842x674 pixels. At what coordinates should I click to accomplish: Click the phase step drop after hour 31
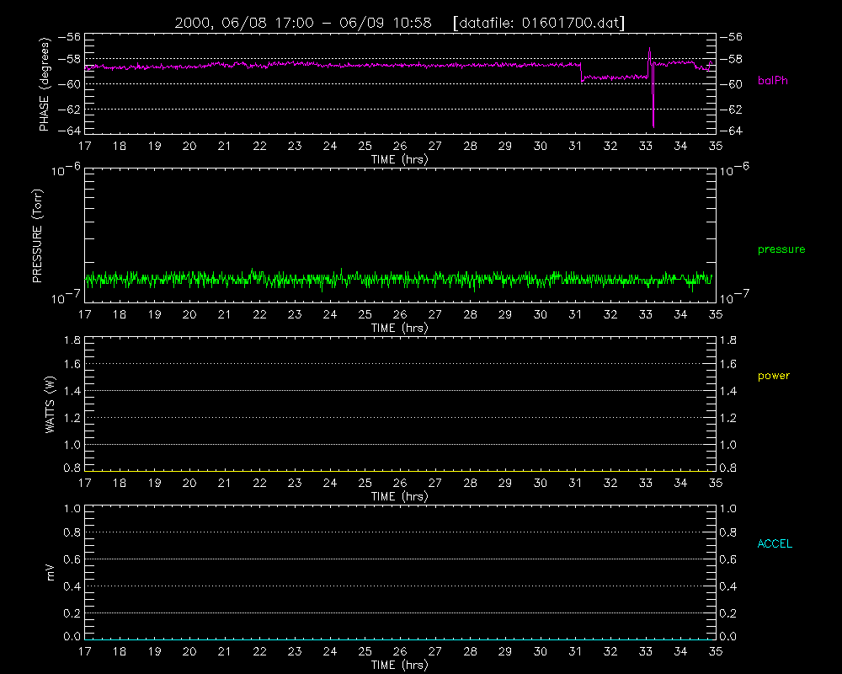pyautogui.click(x=581, y=72)
